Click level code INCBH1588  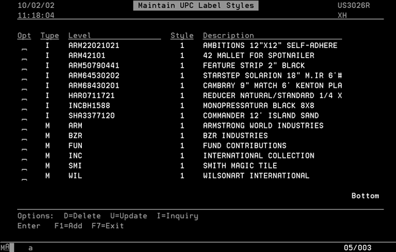tap(89, 106)
